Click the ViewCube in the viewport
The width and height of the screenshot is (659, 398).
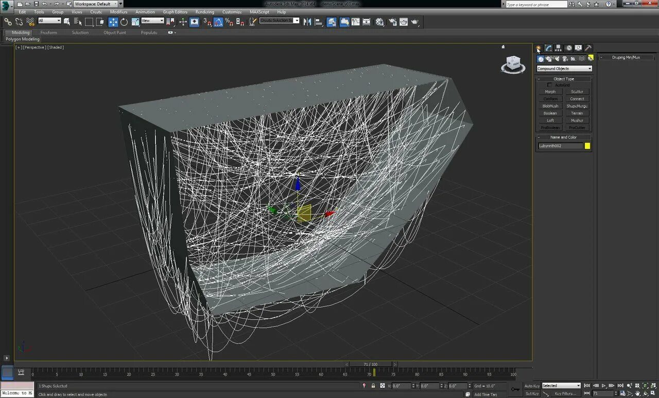(513, 64)
